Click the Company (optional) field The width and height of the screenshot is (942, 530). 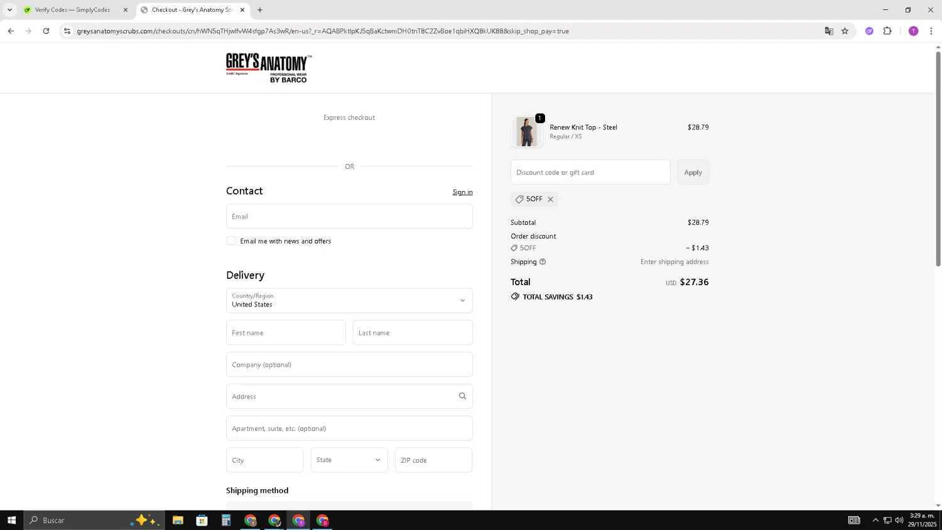tap(349, 365)
